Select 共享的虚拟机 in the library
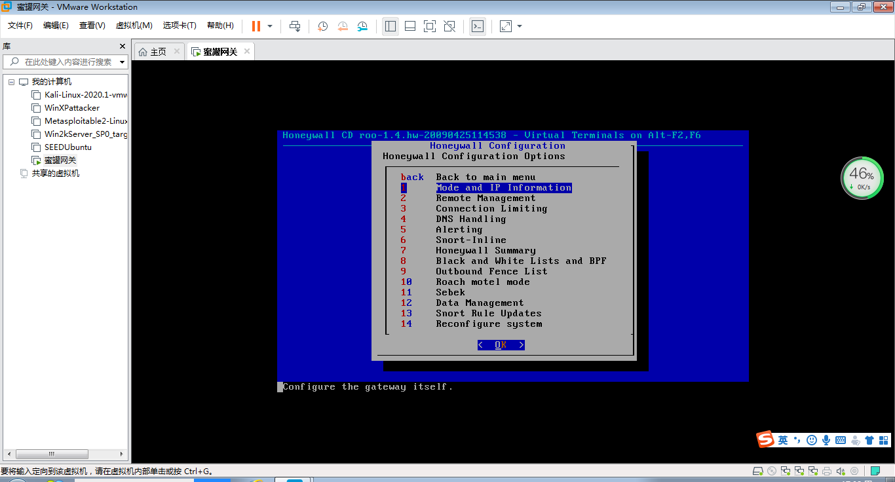This screenshot has height=482, width=895. click(x=50, y=174)
